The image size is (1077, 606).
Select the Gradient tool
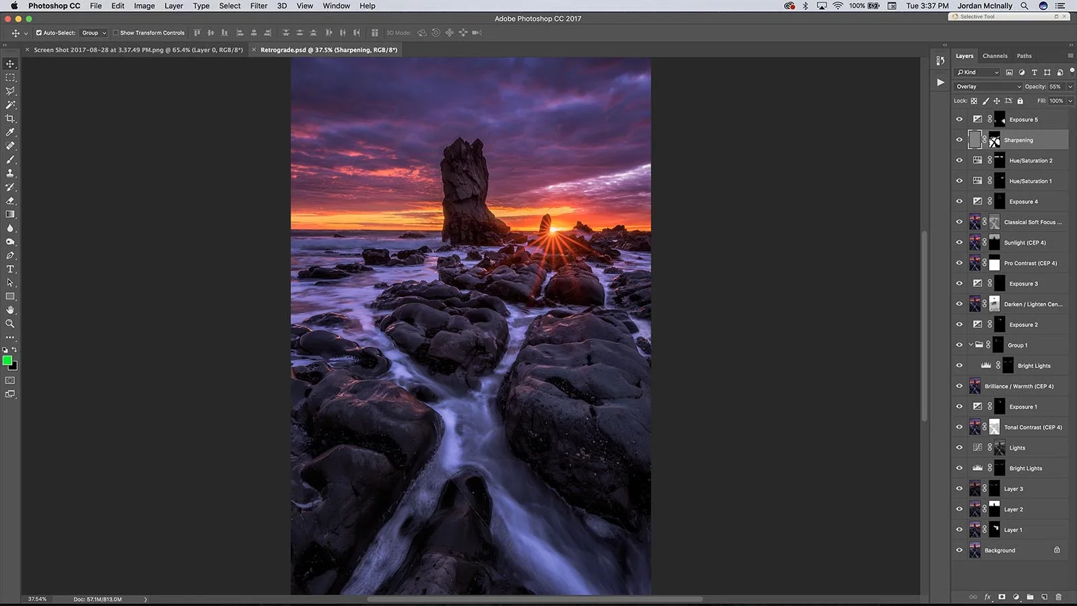pos(10,214)
